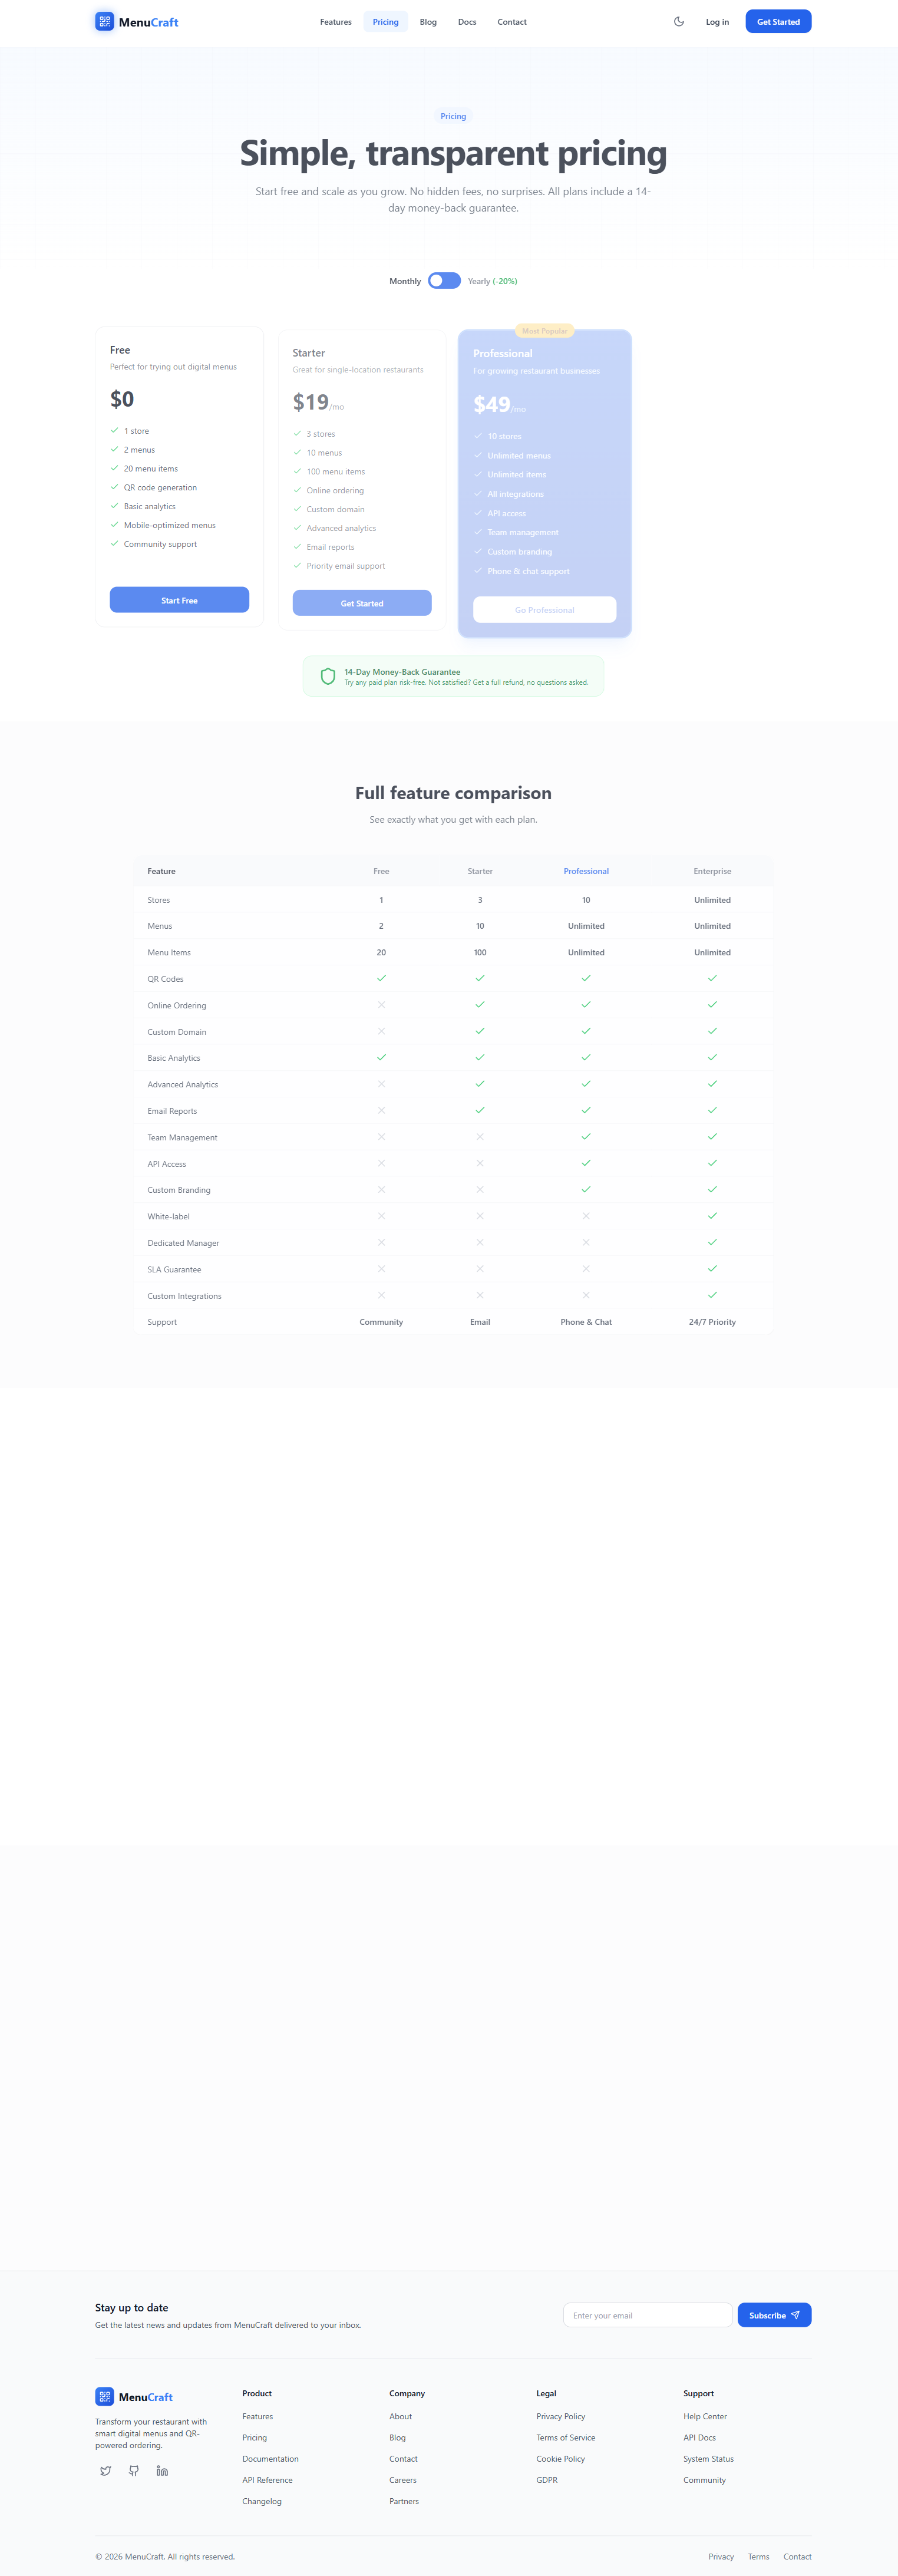
Task: Click the shield icon in the money-back guarantee banner
Action: tap(328, 676)
